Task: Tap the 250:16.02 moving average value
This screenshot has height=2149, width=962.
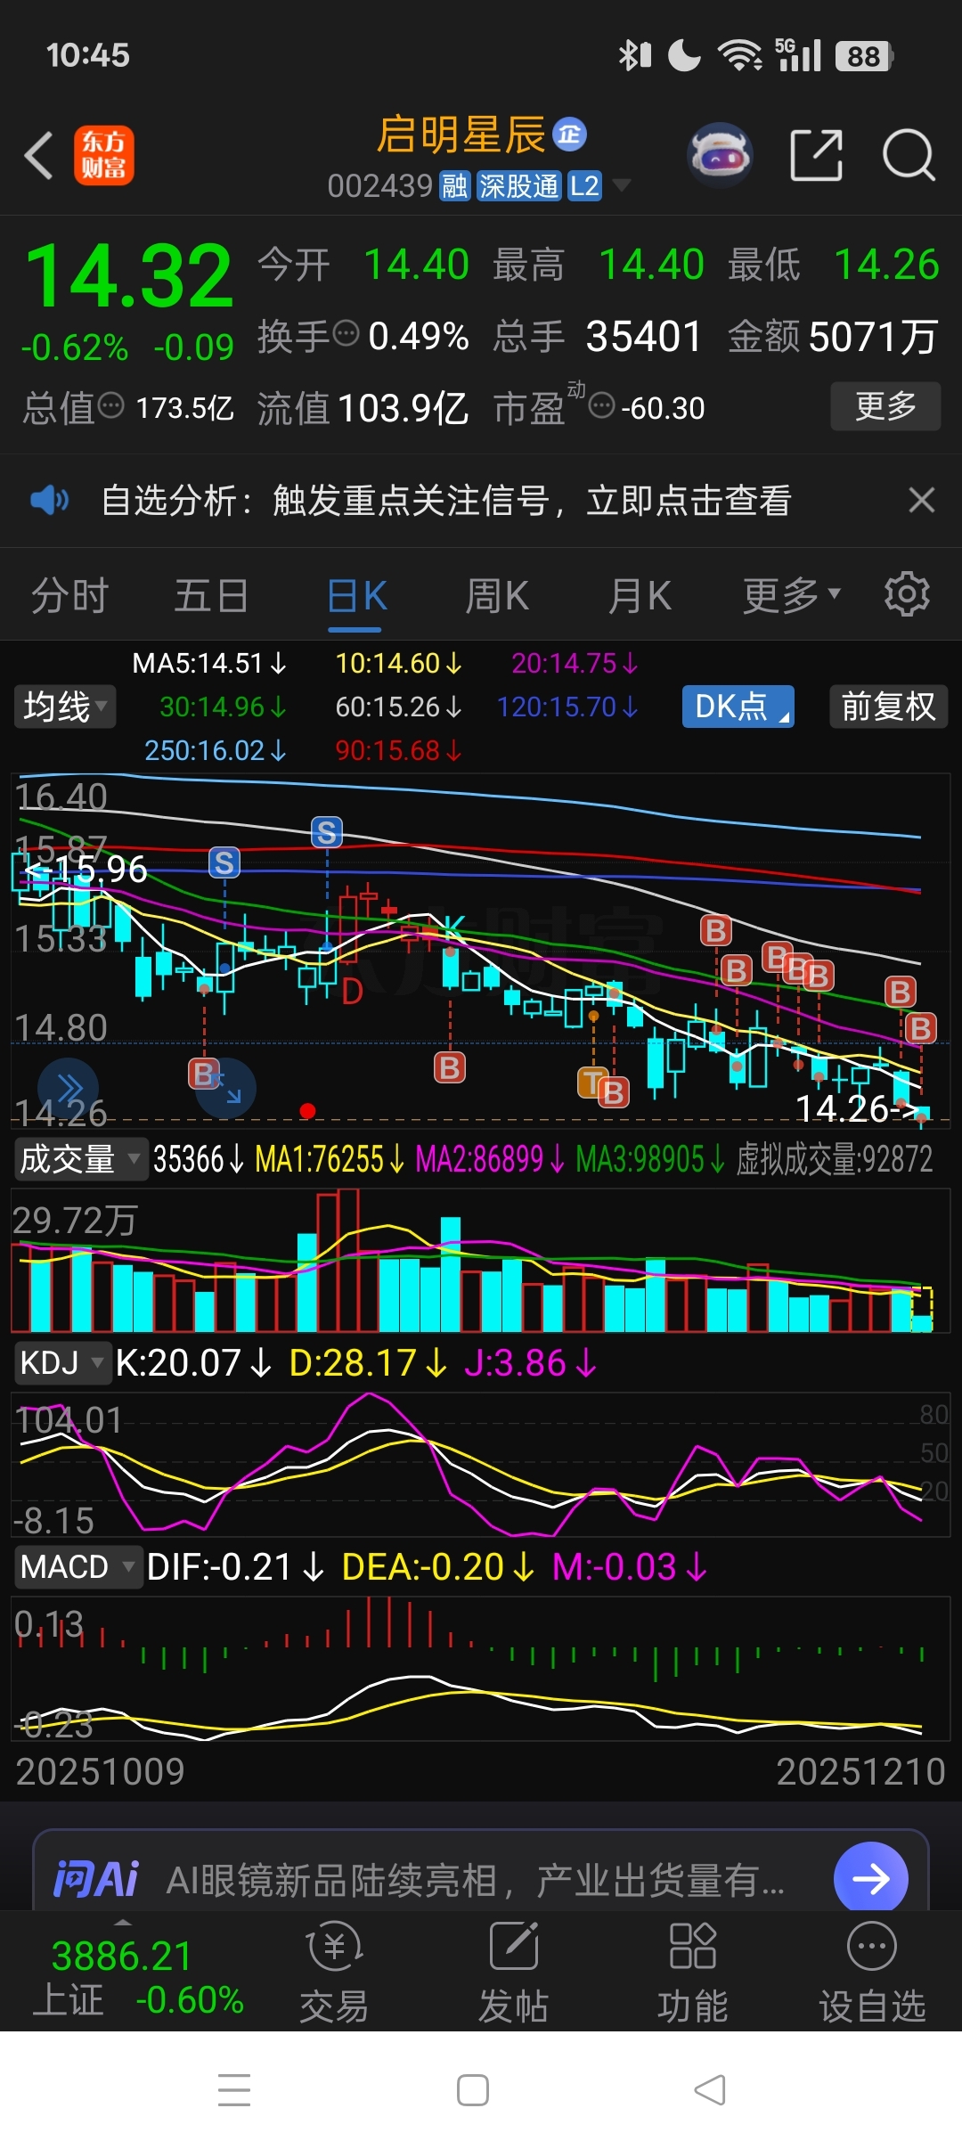Action: click(x=216, y=750)
